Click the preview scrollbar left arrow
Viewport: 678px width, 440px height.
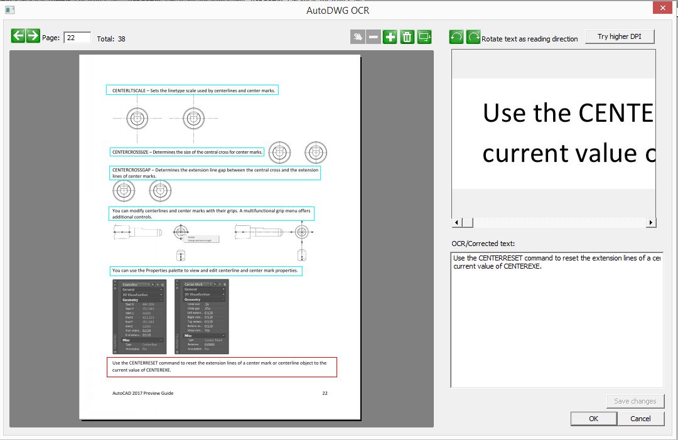456,222
